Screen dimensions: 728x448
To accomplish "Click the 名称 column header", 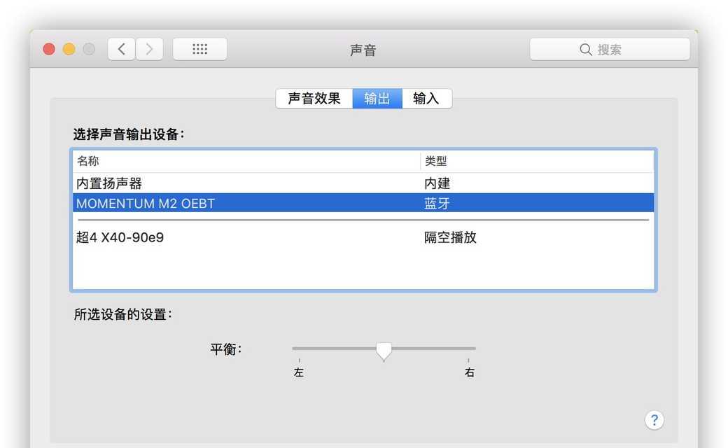I will coord(246,161).
